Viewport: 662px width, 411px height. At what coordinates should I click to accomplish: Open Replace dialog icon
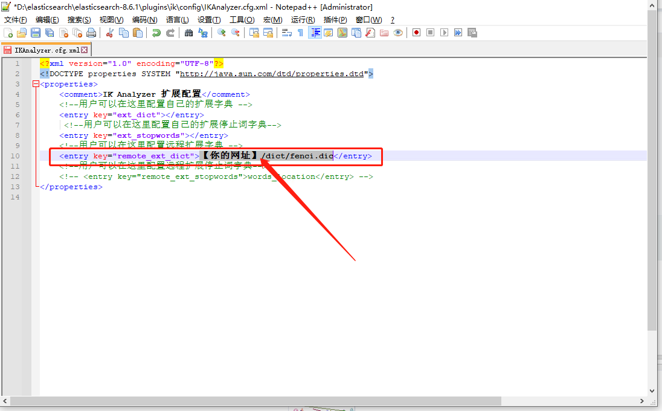[x=203, y=33]
